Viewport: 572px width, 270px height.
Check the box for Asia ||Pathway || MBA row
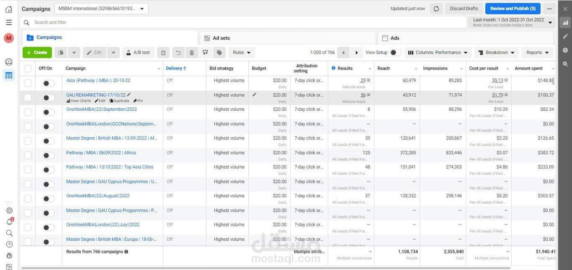(x=28, y=83)
